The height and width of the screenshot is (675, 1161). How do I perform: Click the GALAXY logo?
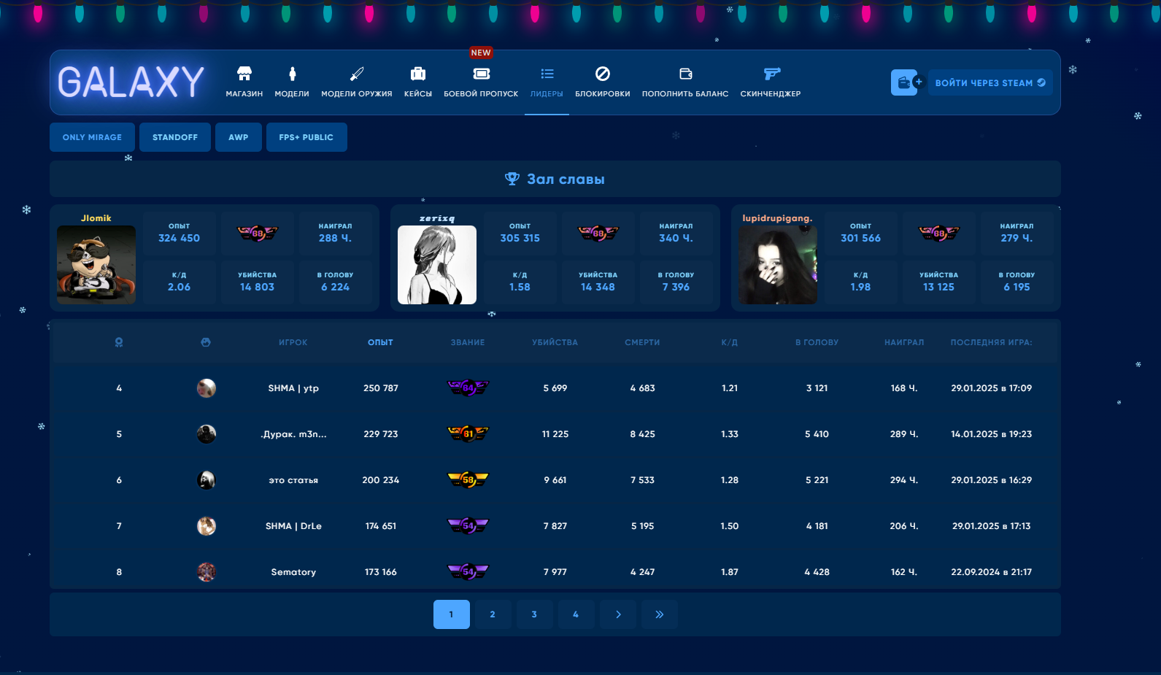[131, 82]
